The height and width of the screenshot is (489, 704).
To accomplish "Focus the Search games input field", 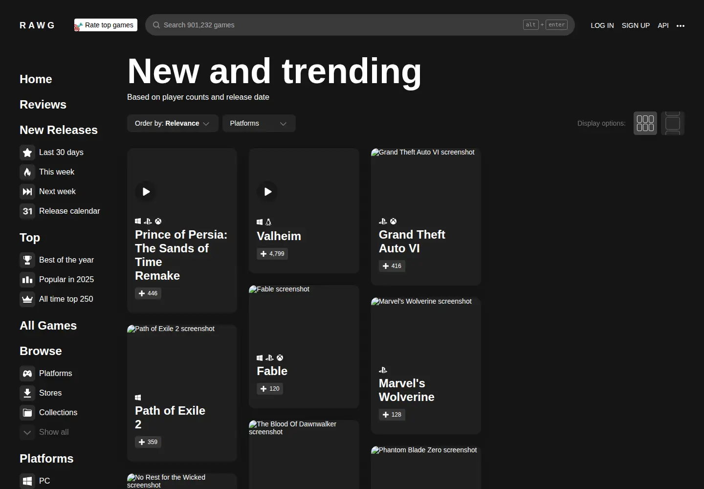I will coord(360,25).
